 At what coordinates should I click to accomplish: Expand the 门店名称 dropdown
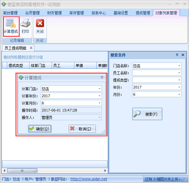(179, 66)
